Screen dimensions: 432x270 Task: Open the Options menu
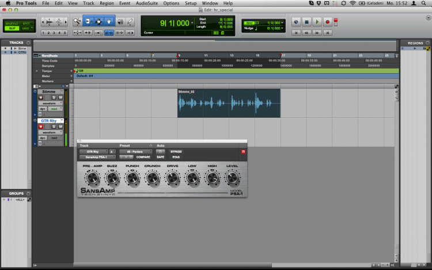pyautogui.click(x=171, y=3)
